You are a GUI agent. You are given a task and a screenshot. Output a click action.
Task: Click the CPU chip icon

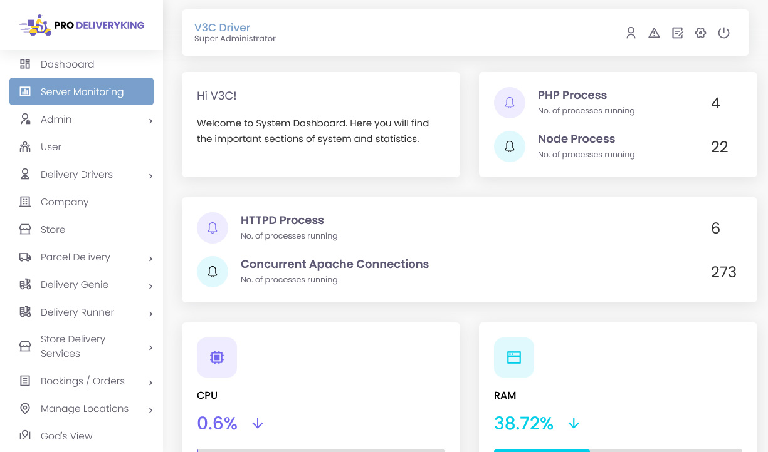point(217,357)
